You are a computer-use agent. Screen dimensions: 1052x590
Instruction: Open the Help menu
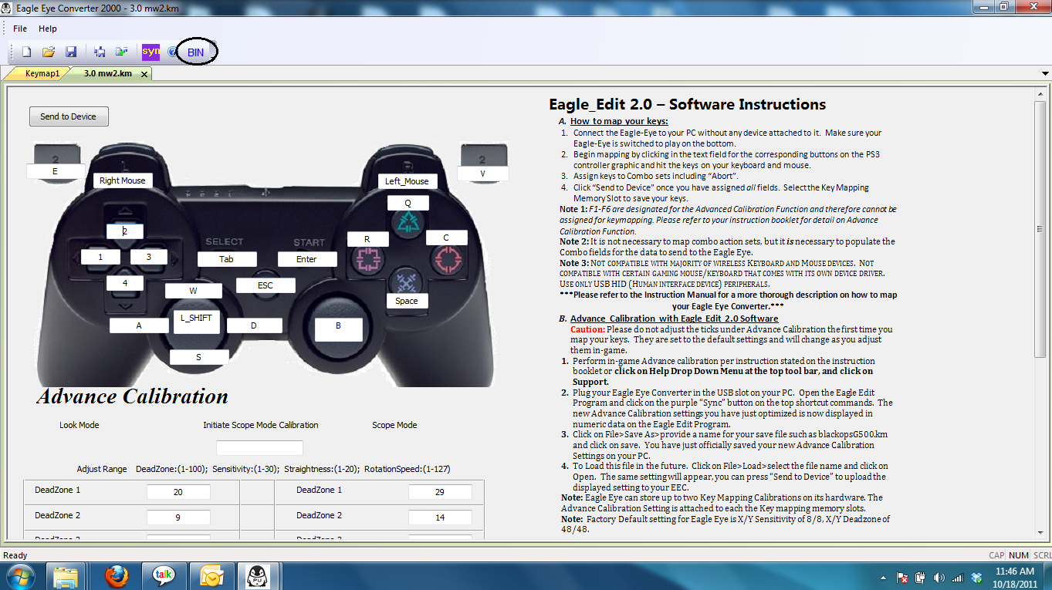48,29
